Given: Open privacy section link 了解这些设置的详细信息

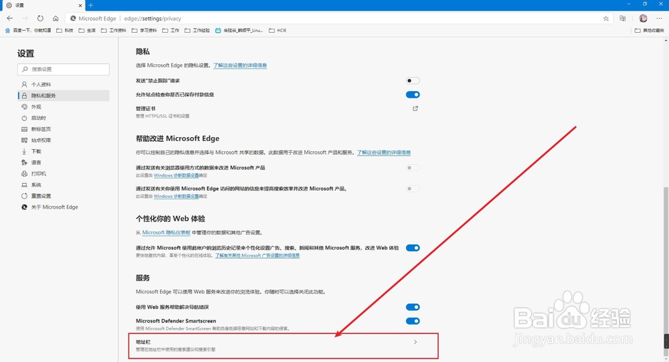Looking at the screenshot, I should [x=240, y=66].
